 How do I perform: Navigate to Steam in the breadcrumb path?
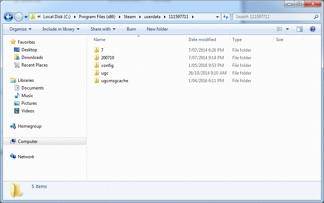click(x=129, y=17)
